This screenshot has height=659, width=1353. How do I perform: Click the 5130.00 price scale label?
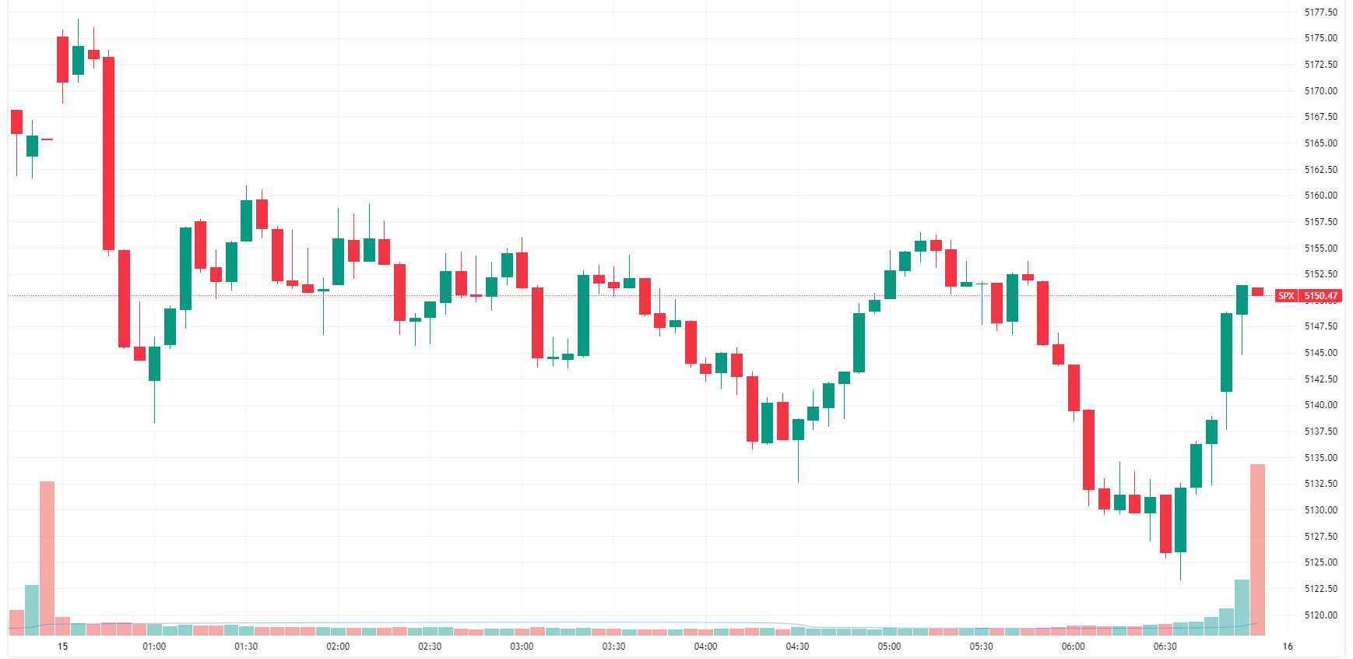pos(1320,510)
